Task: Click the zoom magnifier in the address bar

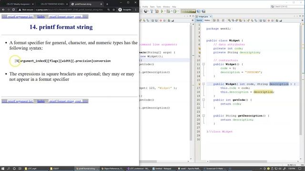Action: (109, 9)
